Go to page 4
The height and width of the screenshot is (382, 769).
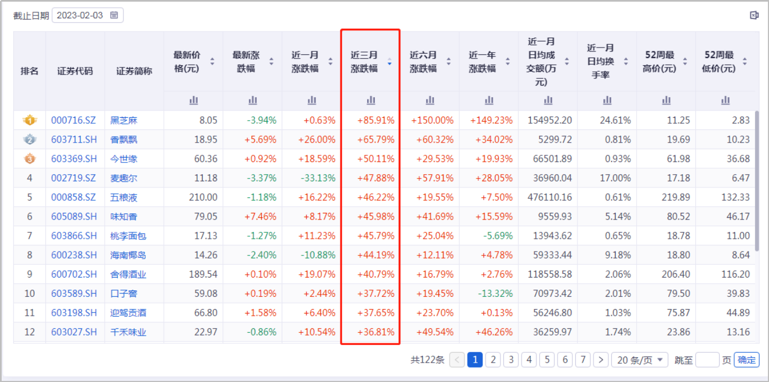529,360
